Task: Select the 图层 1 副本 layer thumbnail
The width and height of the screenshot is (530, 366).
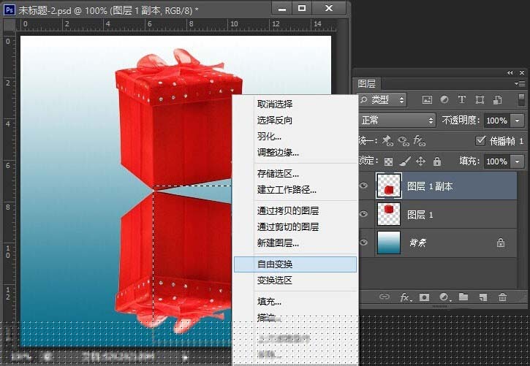Action: pyautogui.click(x=388, y=186)
